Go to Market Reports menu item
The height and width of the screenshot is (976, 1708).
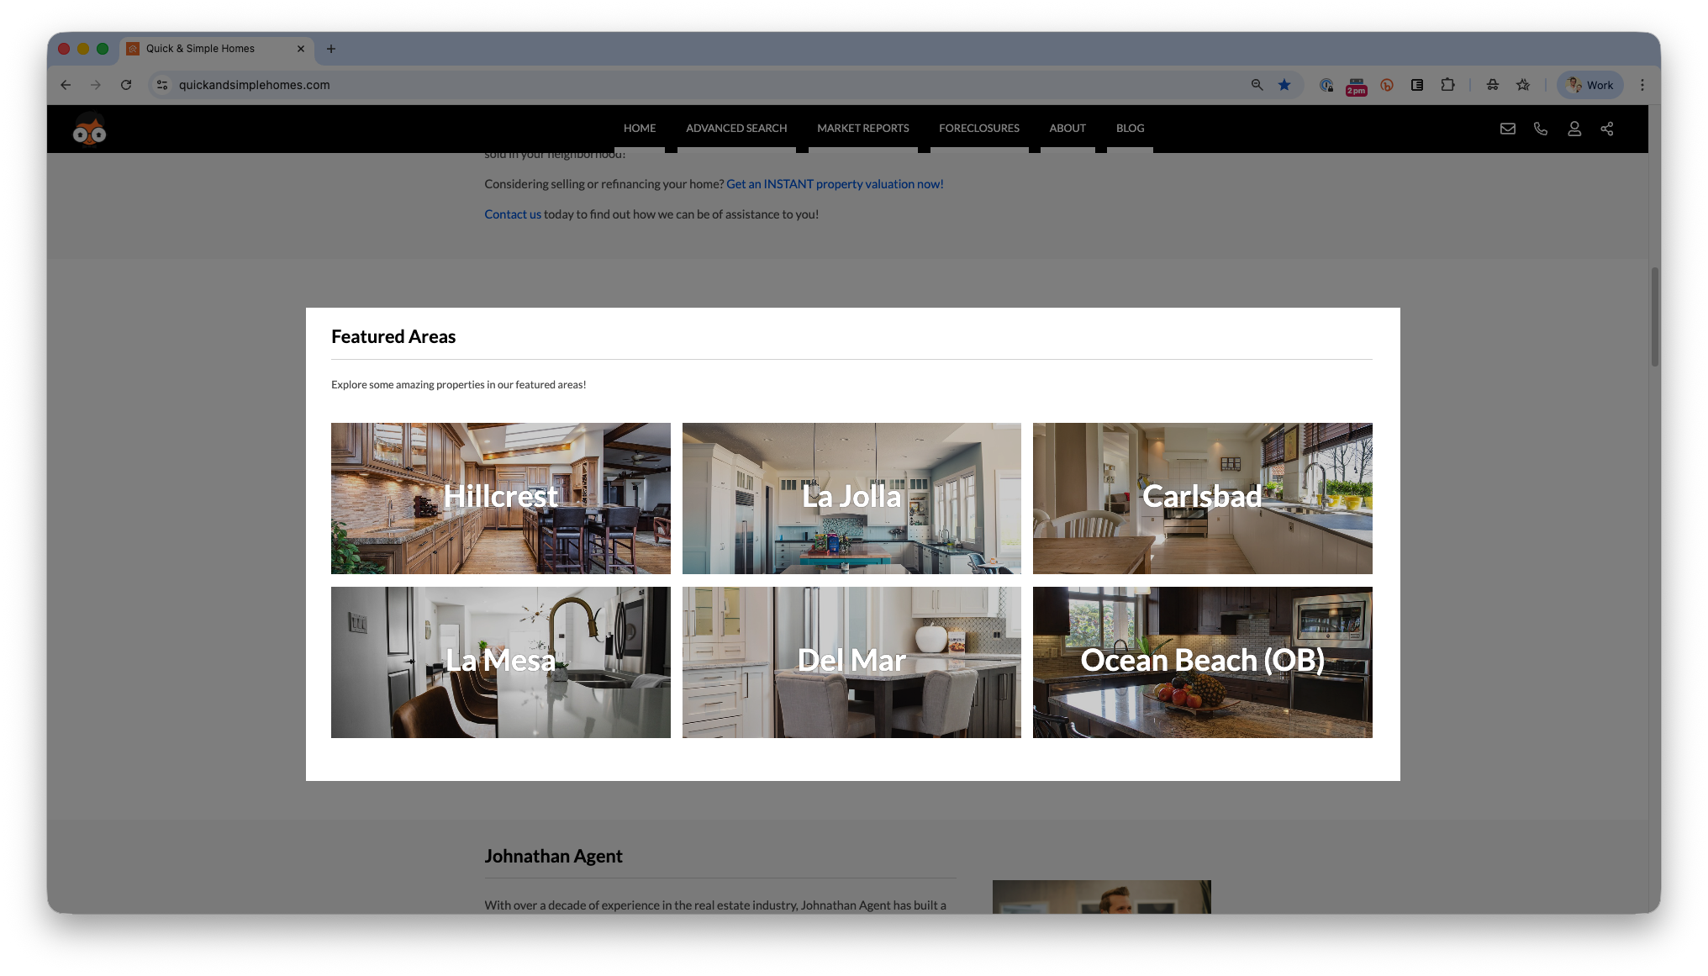click(x=862, y=129)
